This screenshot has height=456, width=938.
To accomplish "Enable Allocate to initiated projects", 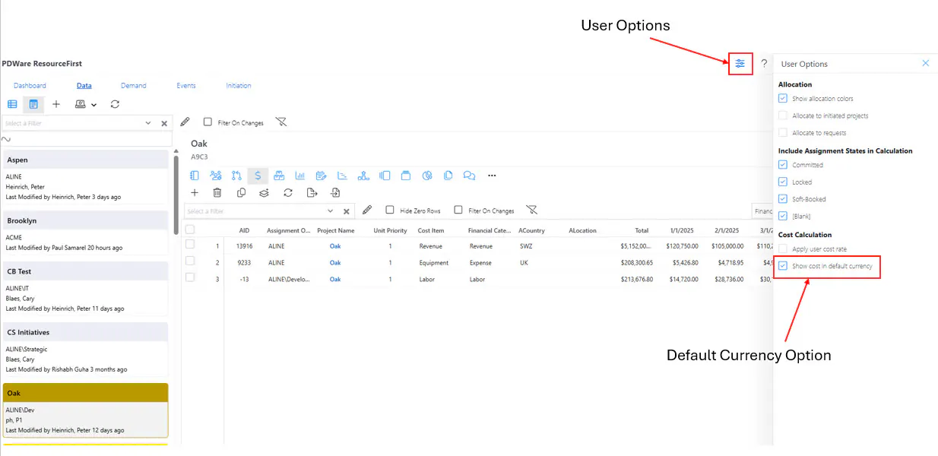I will pyautogui.click(x=783, y=116).
